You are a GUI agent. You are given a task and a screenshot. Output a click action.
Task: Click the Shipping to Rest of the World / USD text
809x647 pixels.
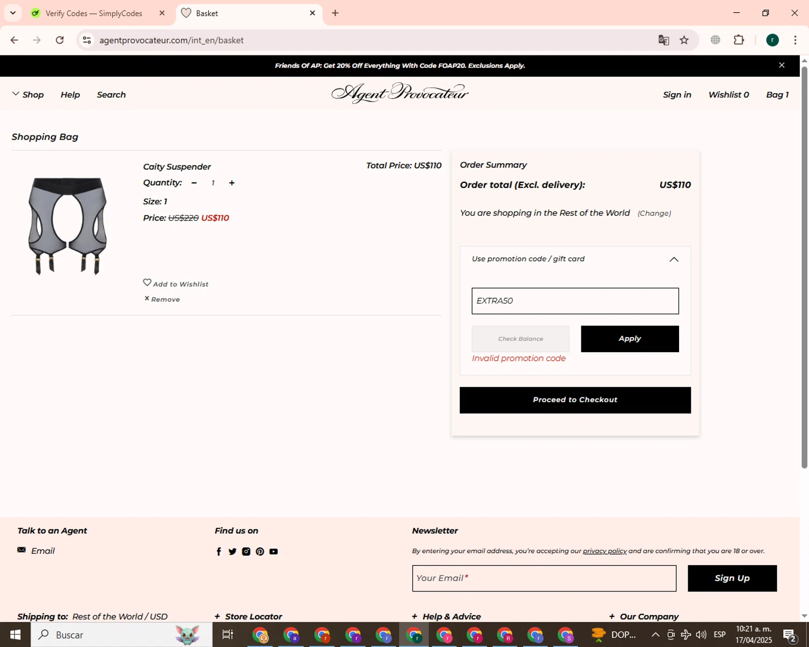[x=92, y=616]
